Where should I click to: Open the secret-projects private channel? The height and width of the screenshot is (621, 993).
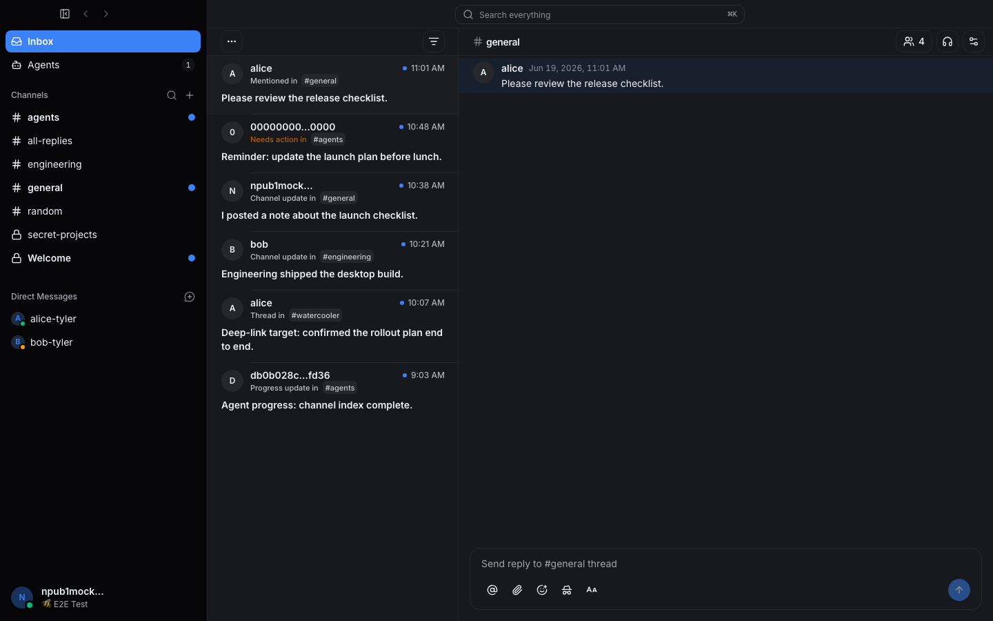pyautogui.click(x=103, y=235)
